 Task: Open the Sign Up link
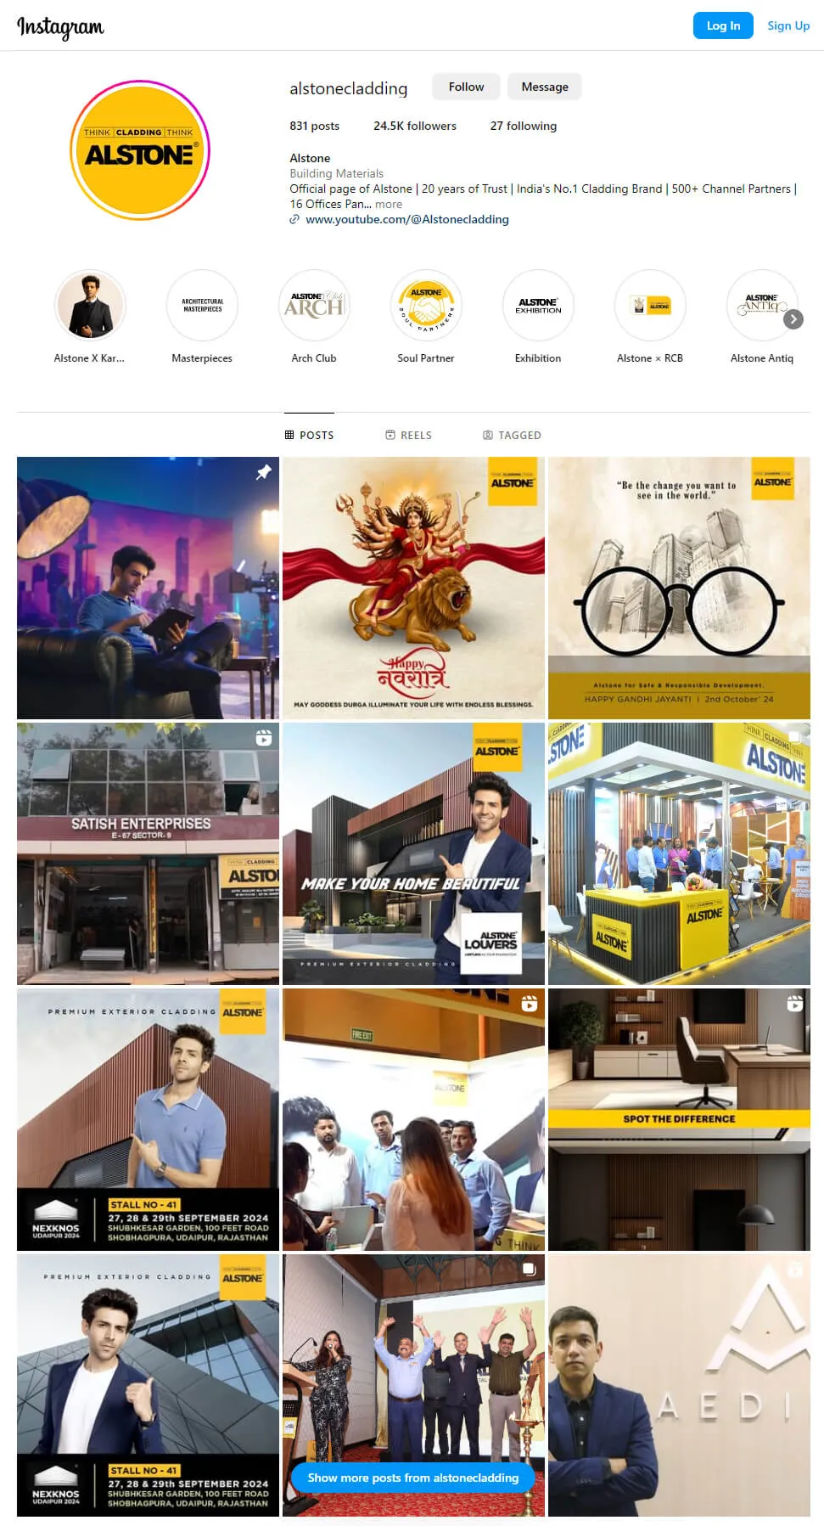point(788,25)
